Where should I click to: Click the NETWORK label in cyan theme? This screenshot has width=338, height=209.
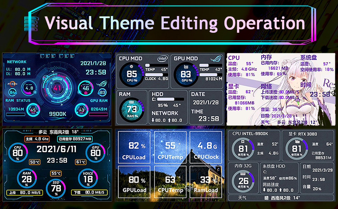tap(17, 62)
